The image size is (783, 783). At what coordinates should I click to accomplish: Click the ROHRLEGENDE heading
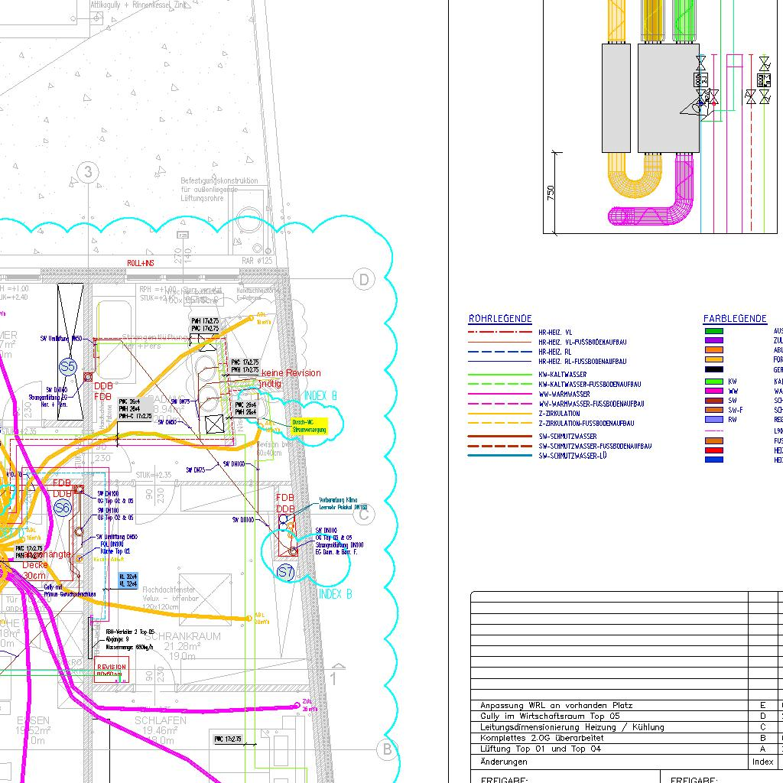pyautogui.click(x=500, y=319)
